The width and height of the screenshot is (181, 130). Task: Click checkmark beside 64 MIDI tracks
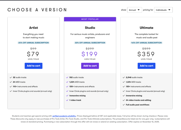11,82
